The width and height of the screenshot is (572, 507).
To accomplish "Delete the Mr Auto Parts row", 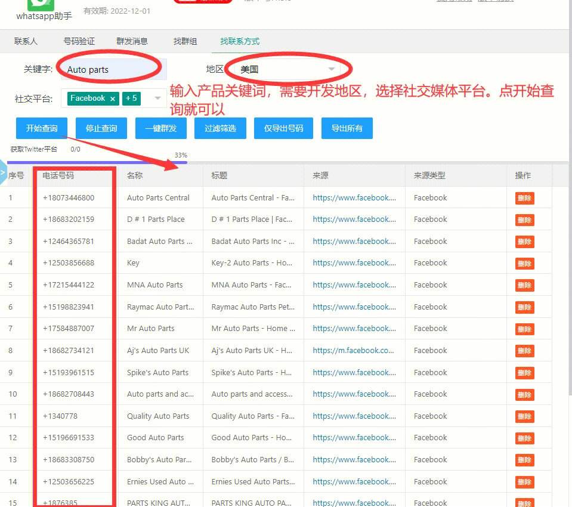I will [x=524, y=329].
